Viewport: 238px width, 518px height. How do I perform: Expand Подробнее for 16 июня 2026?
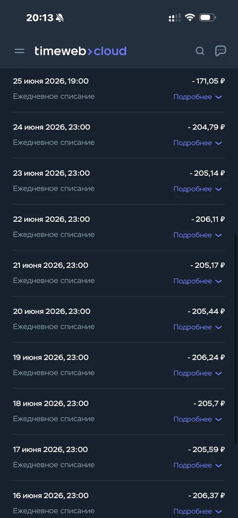198,511
